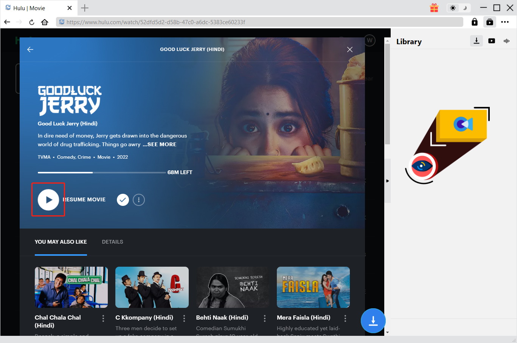Image resolution: width=517 pixels, height=343 pixels.
Task: Open the downloads tab in Library
Action: pos(477,41)
